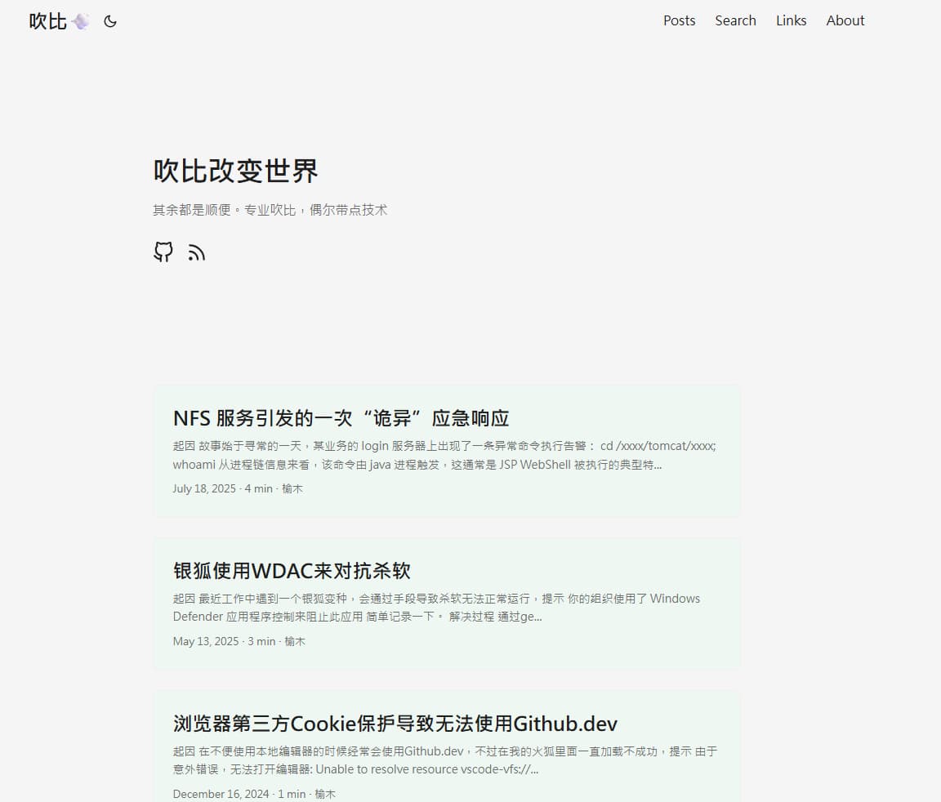This screenshot has width=941, height=802.
Task: Open the Github.dev Cookie 保护 post
Action: [x=395, y=724]
